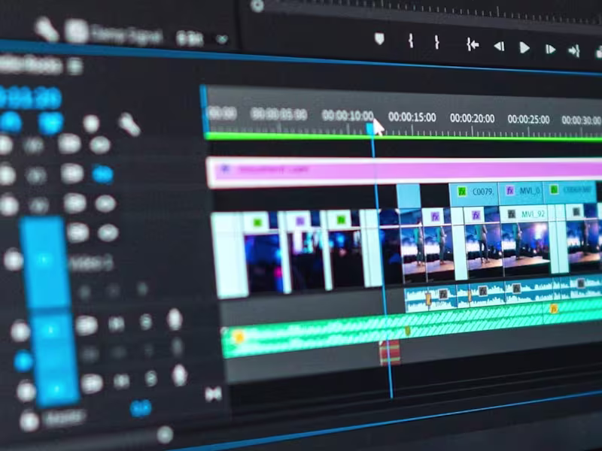Select the Add Marker icon in the transport bar
Viewport: 602px width, 451px height.
(379, 36)
